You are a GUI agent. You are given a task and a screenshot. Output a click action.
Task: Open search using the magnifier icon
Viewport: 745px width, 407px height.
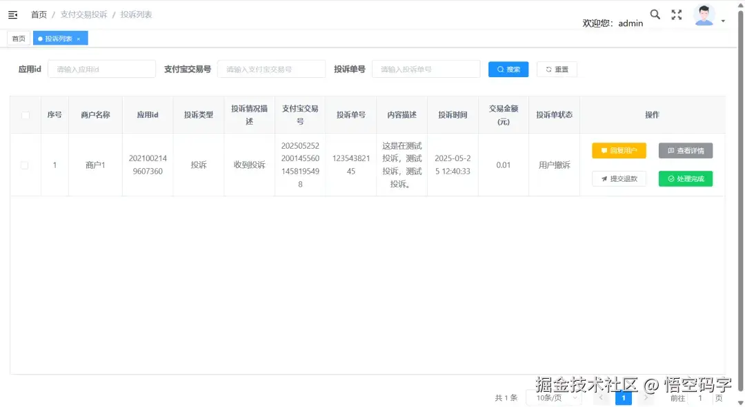point(655,14)
